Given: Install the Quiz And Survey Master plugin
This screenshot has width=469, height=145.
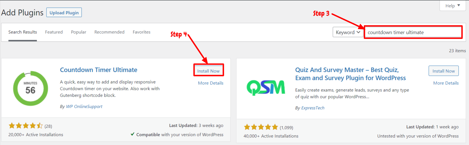Looking at the screenshot, I should click(443, 71).
